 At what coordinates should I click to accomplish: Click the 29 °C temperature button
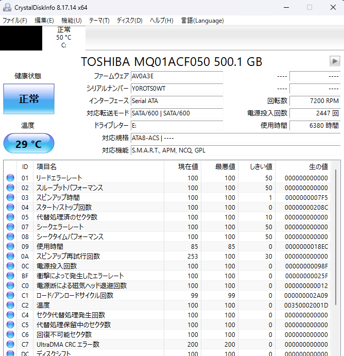29,144
